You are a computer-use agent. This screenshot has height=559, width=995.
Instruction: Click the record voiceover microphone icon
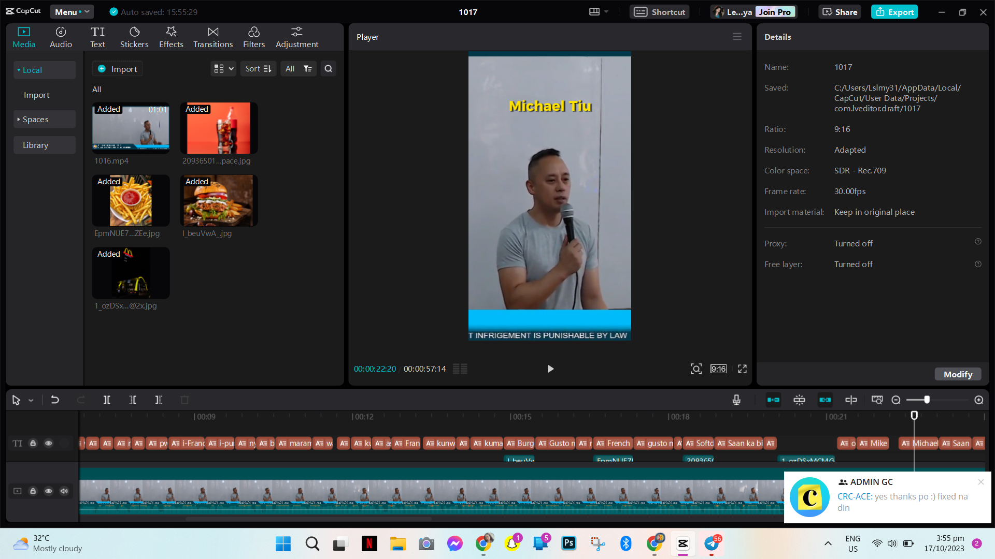click(736, 400)
